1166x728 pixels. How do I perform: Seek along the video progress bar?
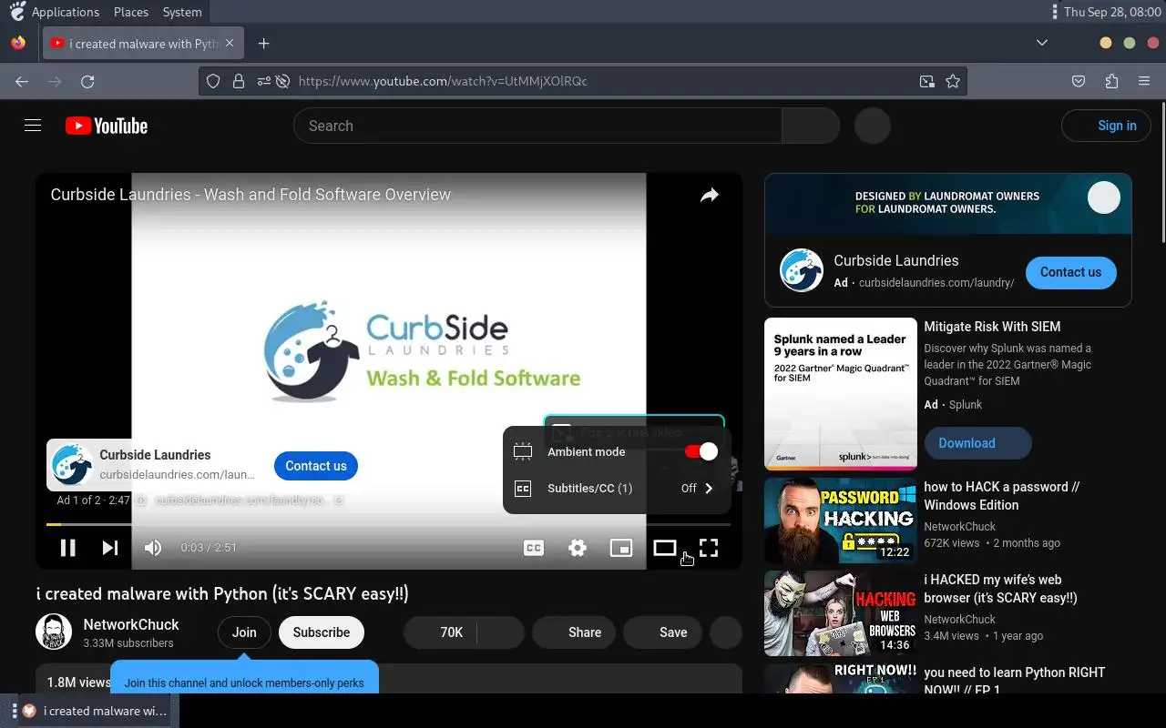click(388, 524)
